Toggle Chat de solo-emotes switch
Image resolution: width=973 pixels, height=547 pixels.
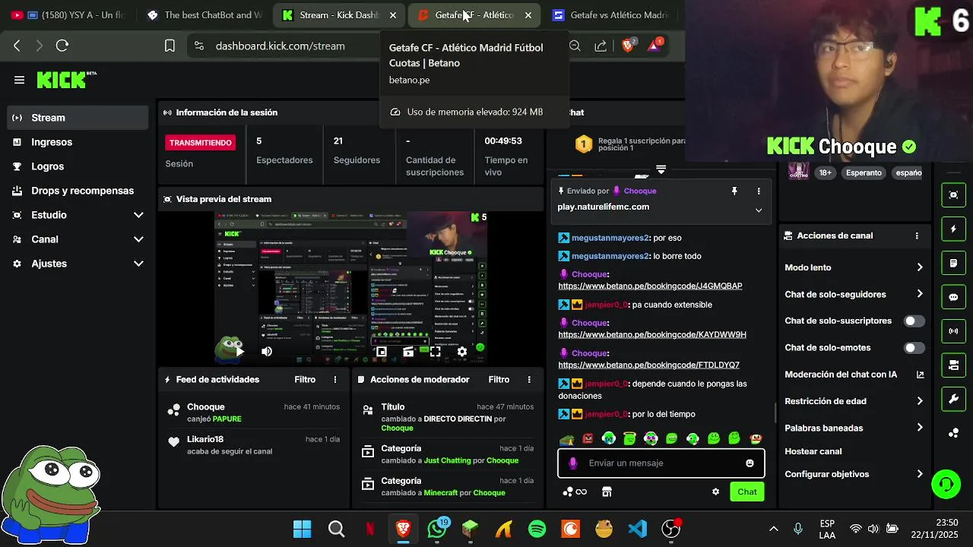[914, 348]
